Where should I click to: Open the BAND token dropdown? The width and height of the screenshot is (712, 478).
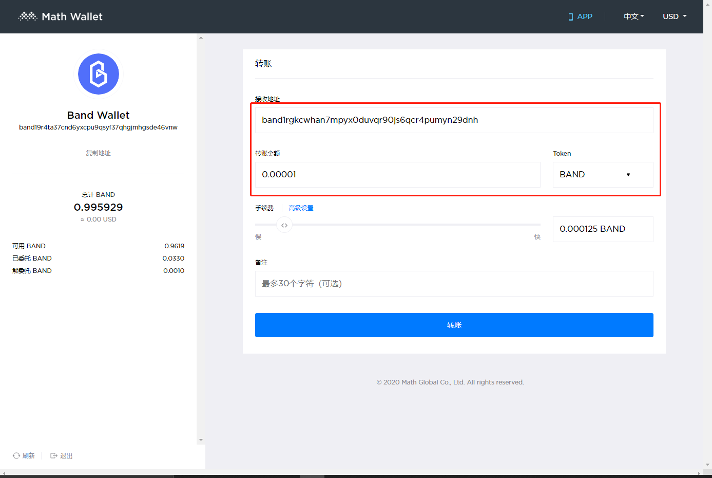point(603,175)
